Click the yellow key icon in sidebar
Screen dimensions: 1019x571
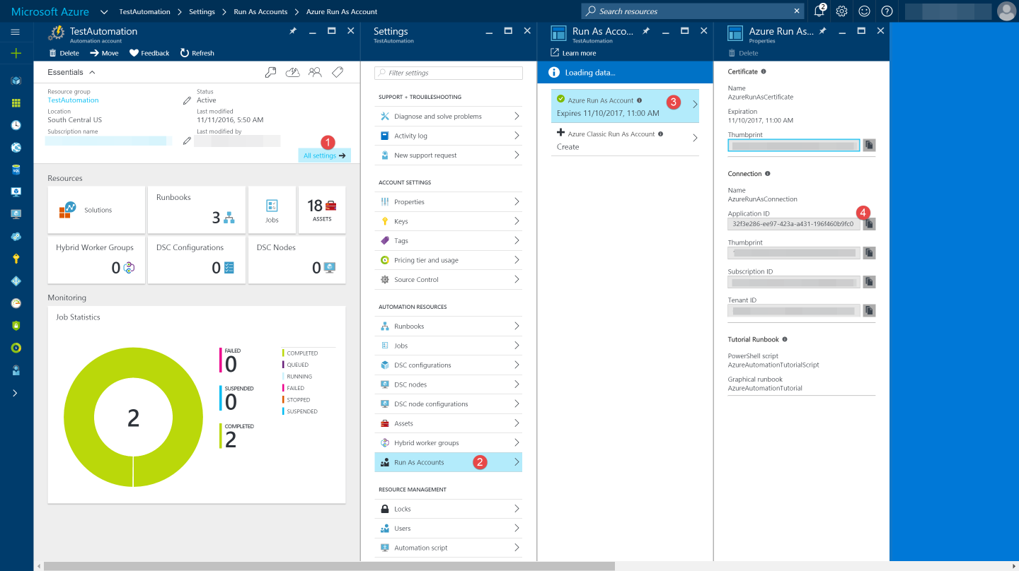pyautogui.click(x=16, y=259)
